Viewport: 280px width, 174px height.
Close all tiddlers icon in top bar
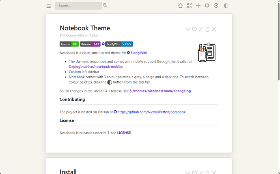[189, 6]
